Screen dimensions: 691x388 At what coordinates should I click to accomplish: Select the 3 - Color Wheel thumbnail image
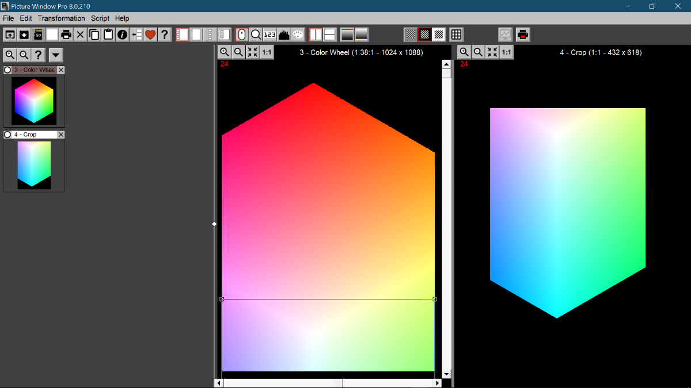coord(34,101)
